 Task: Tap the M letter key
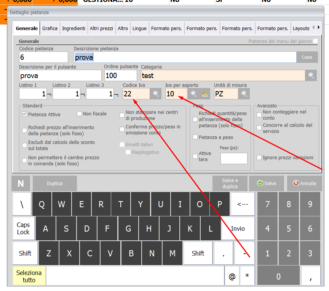tap(172, 253)
